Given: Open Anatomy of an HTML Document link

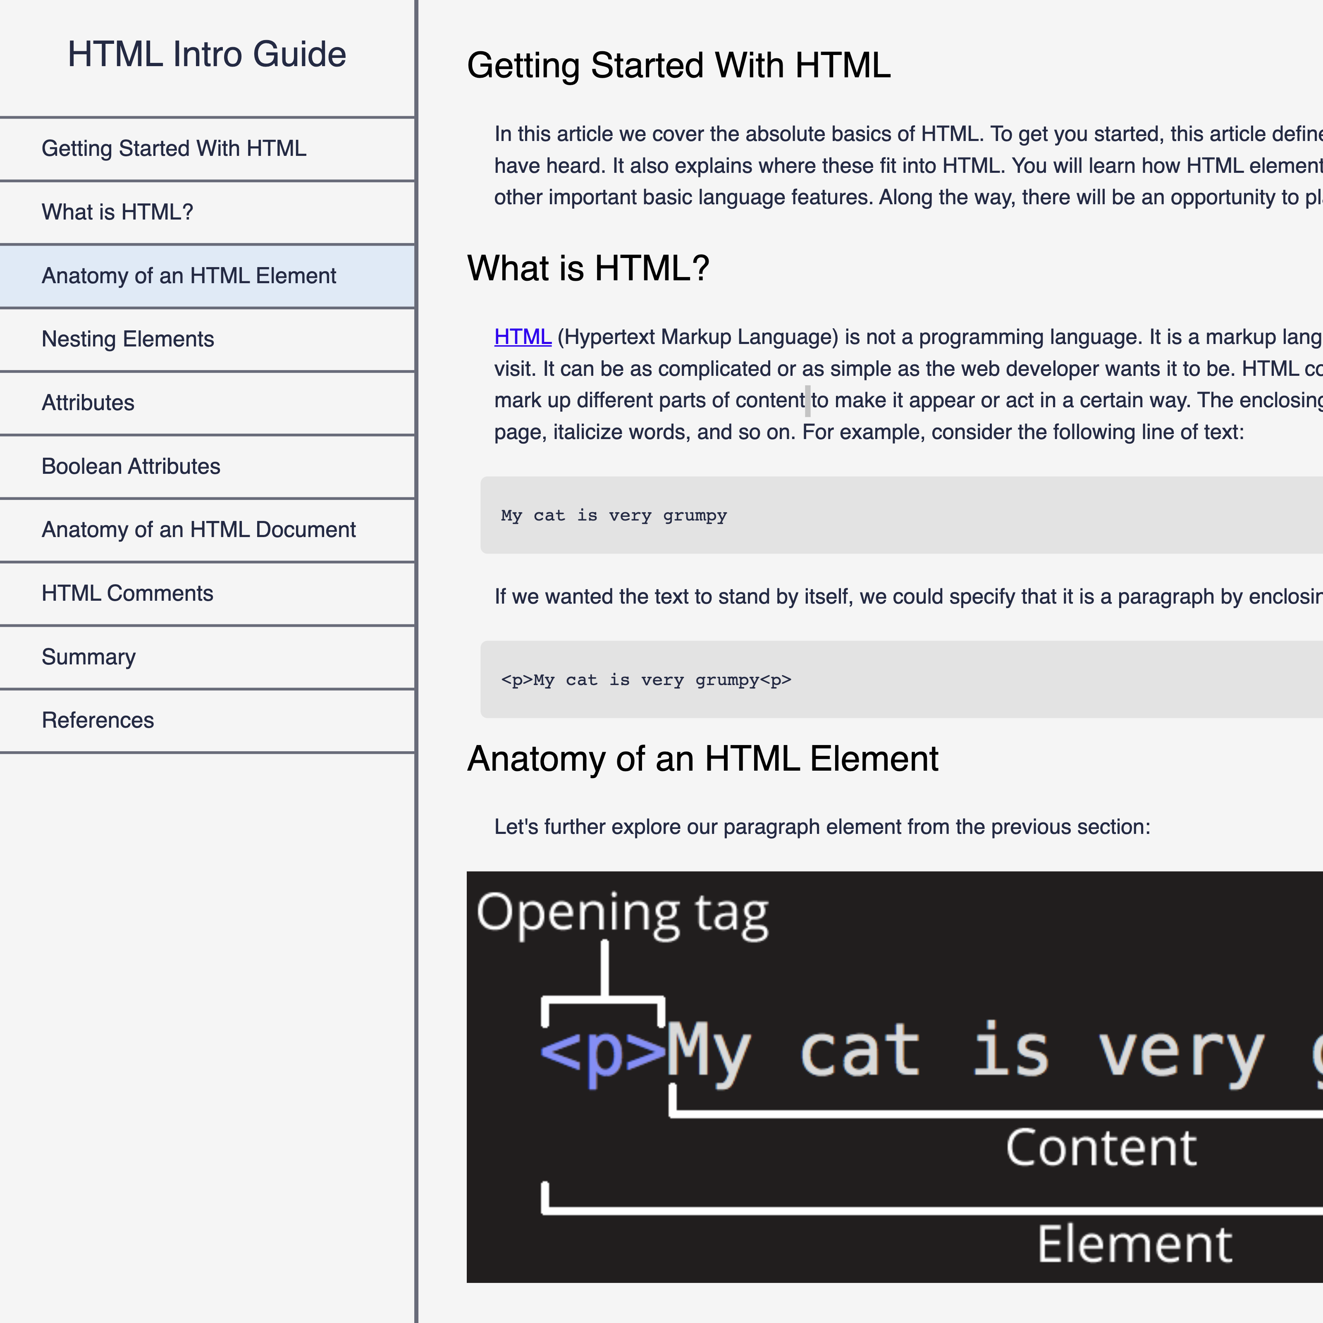Looking at the screenshot, I should point(207,530).
